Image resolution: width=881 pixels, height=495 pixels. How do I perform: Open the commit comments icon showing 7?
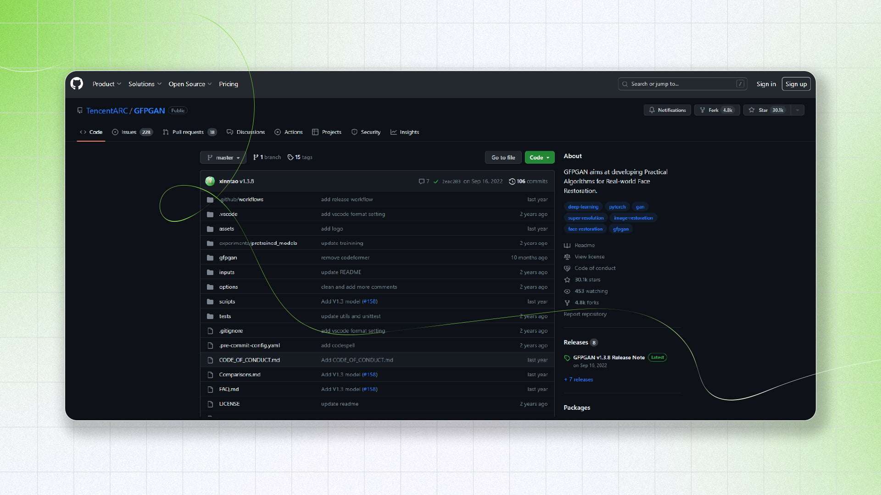point(424,181)
